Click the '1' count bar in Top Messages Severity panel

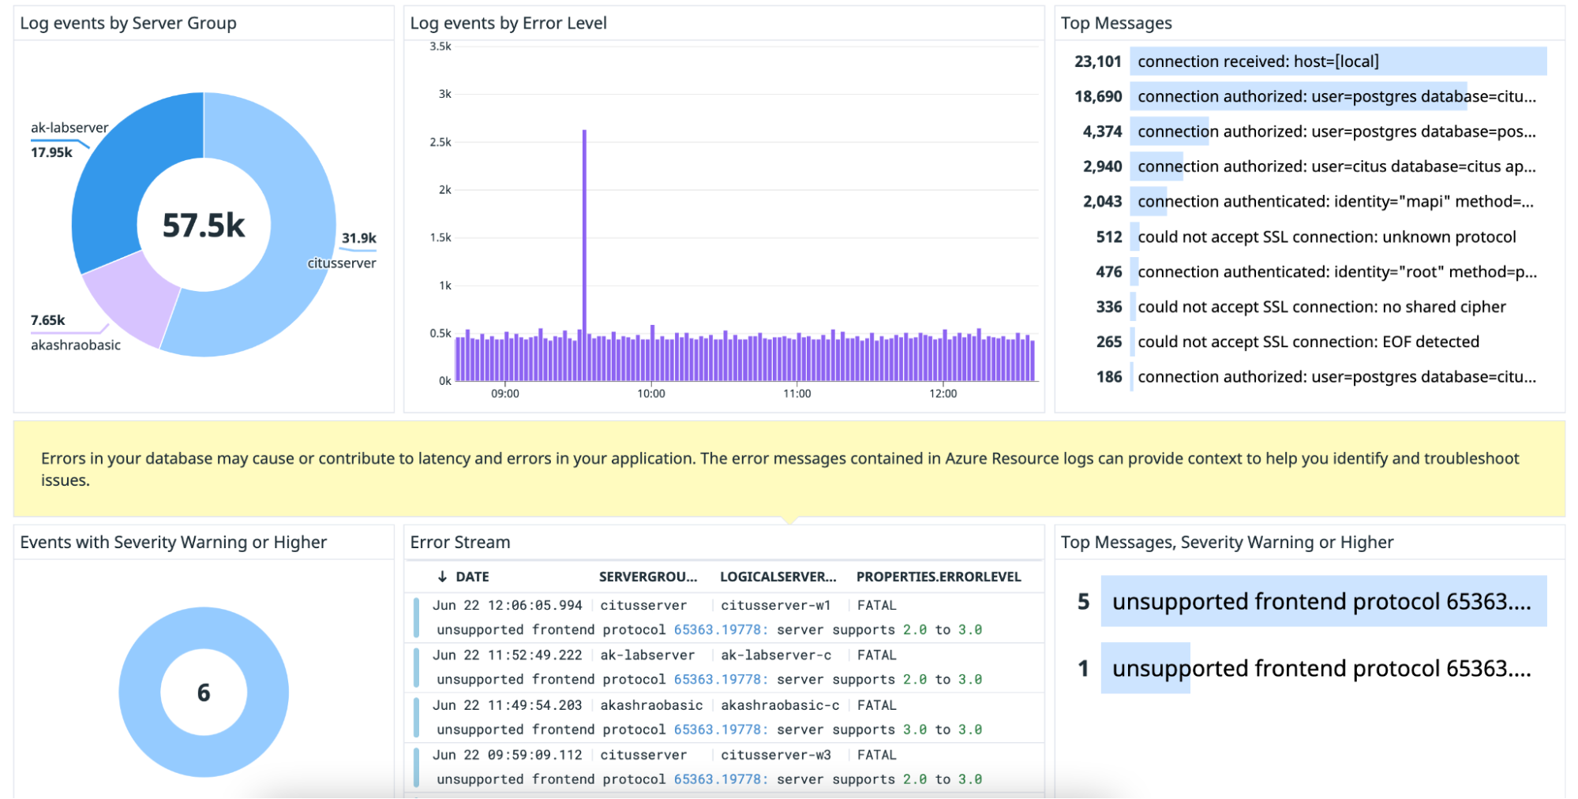[1082, 668]
